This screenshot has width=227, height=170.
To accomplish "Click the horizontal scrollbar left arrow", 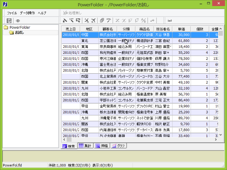I will tap(64, 140).
